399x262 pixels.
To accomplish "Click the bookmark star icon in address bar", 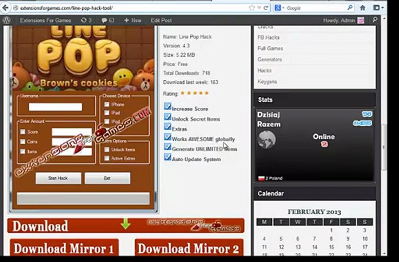I will pyautogui.click(x=252, y=8).
